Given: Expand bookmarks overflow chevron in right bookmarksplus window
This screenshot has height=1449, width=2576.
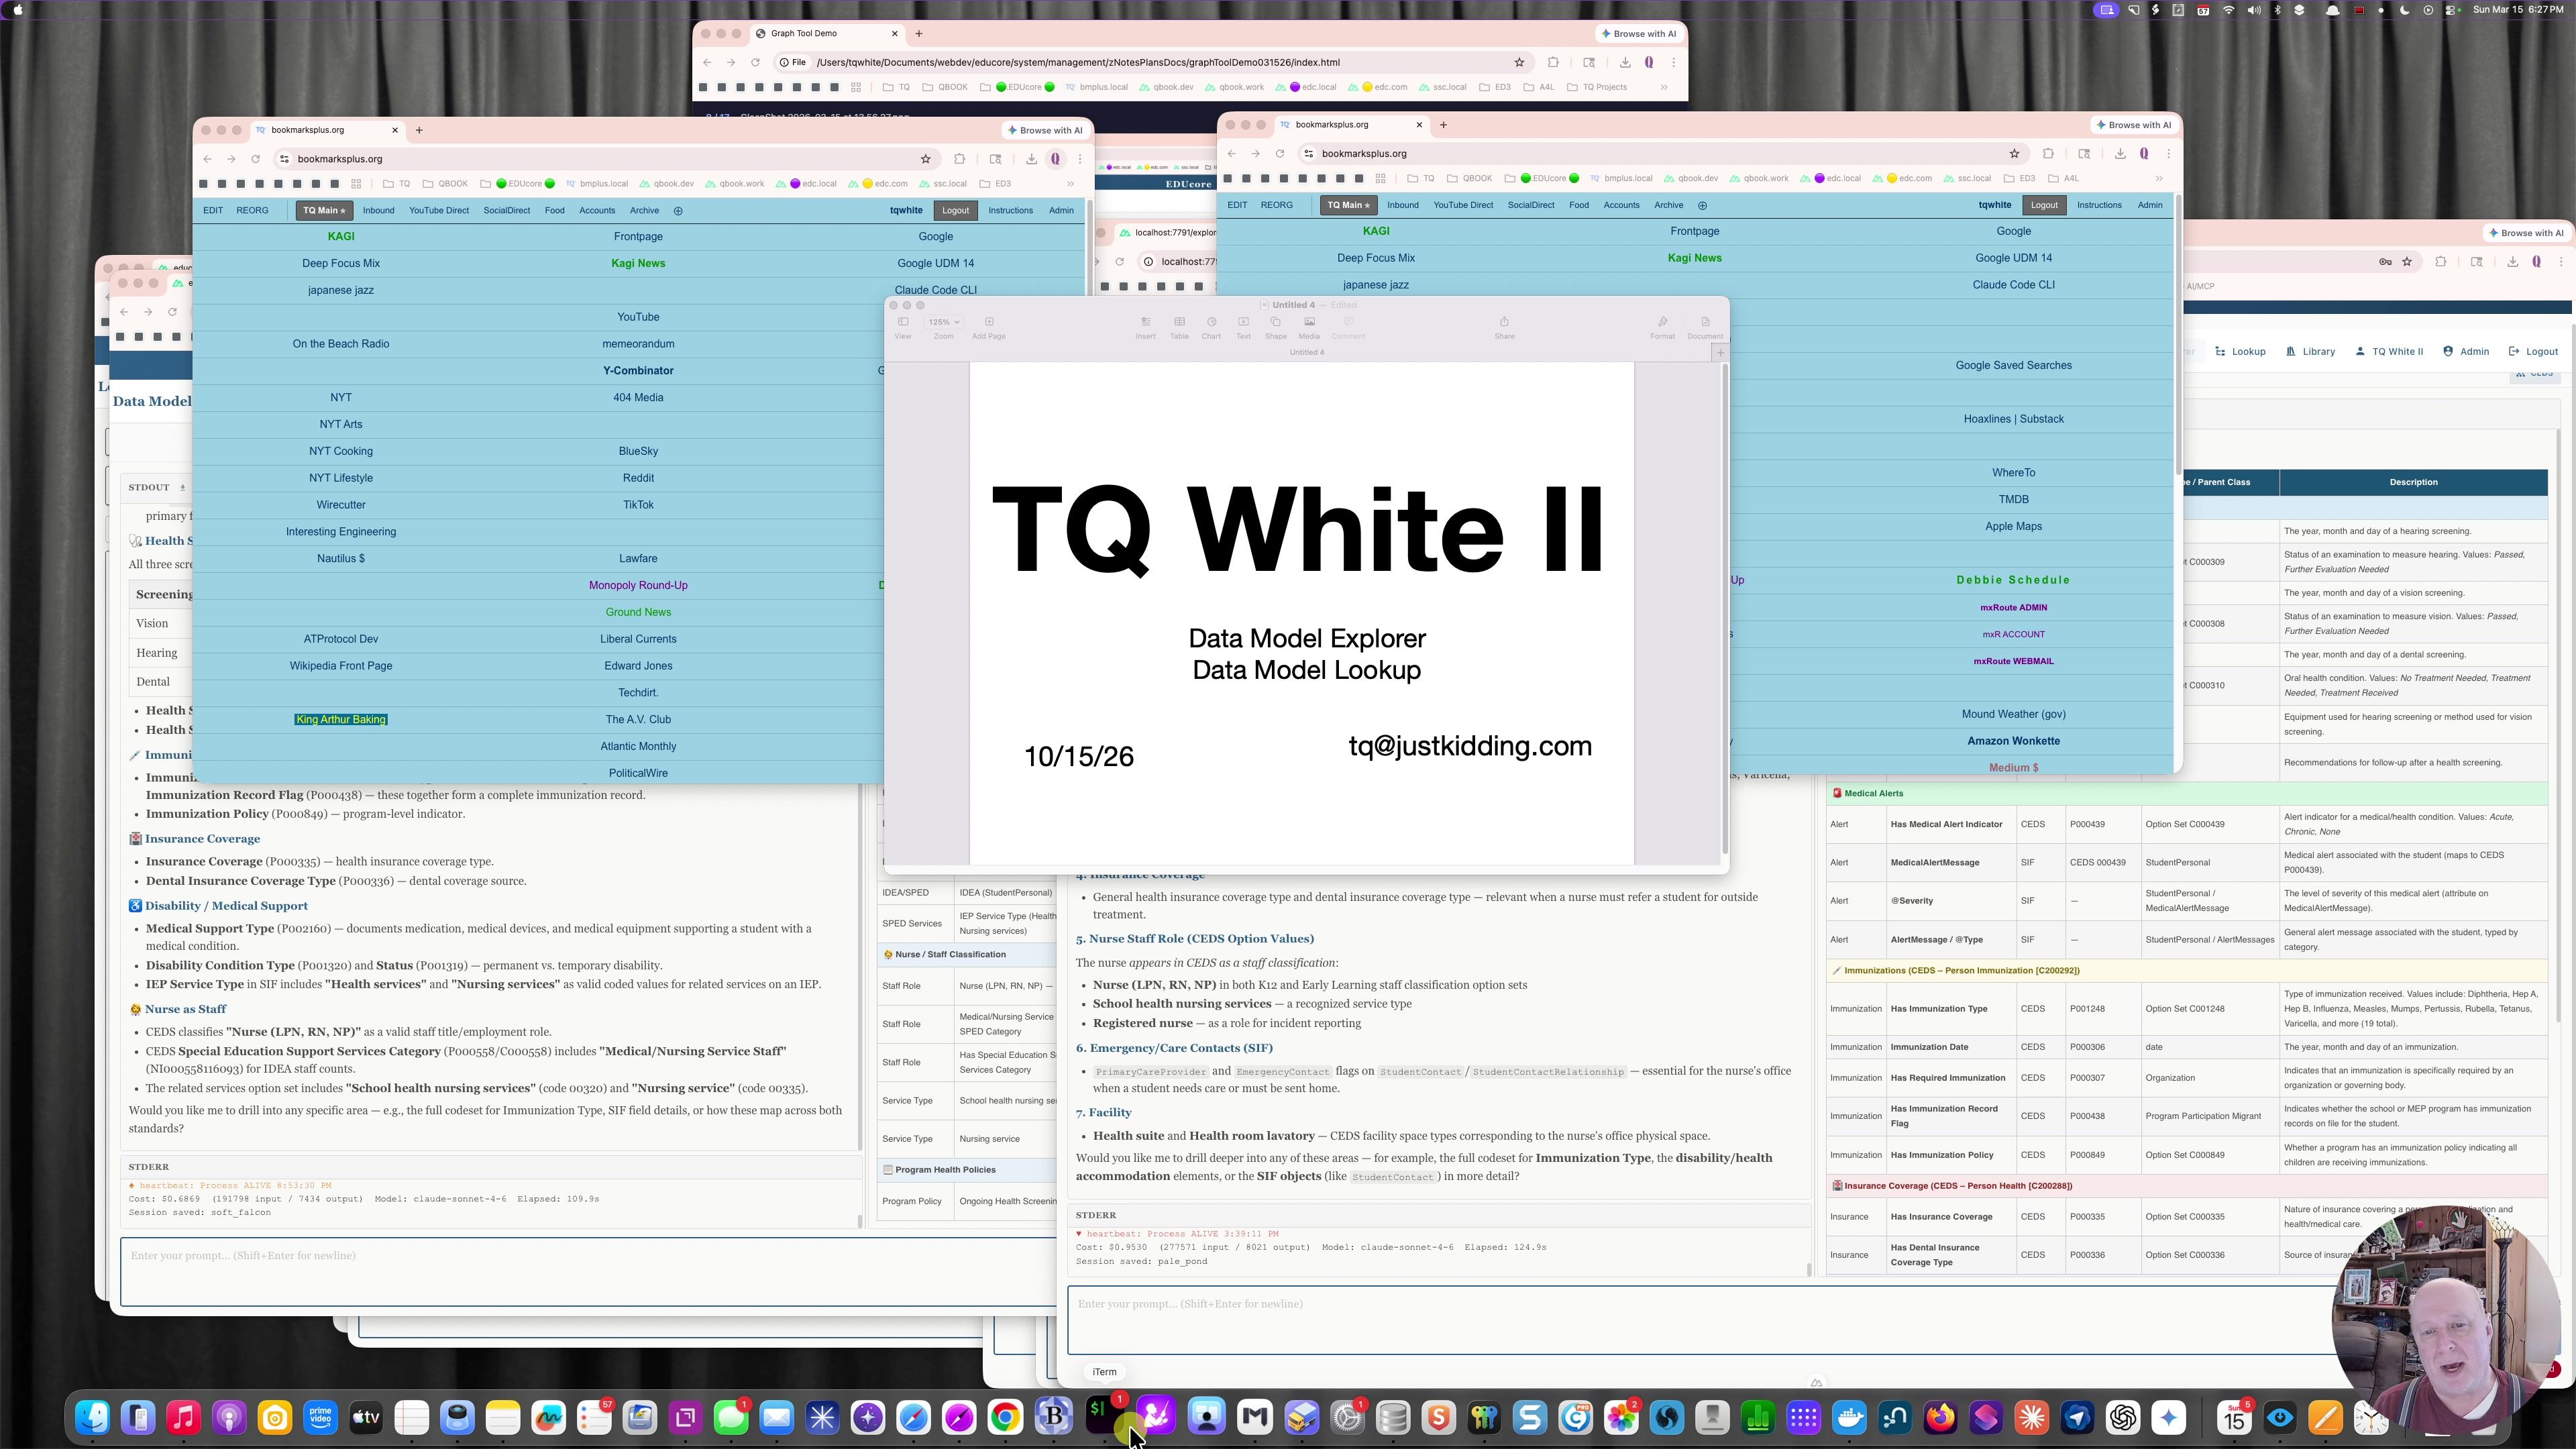Looking at the screenshot, I should point(2159,179).
